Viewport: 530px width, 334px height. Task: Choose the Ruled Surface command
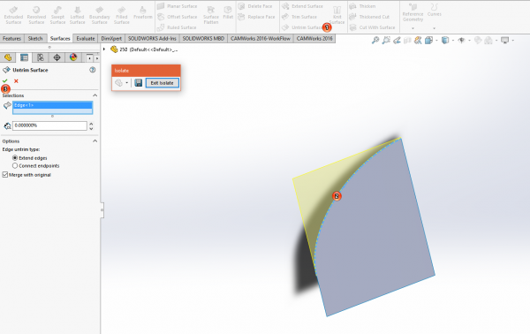[177, 27]
